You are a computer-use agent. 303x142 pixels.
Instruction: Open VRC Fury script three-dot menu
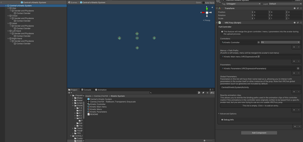pyautogui.click(x=301, y=23)
